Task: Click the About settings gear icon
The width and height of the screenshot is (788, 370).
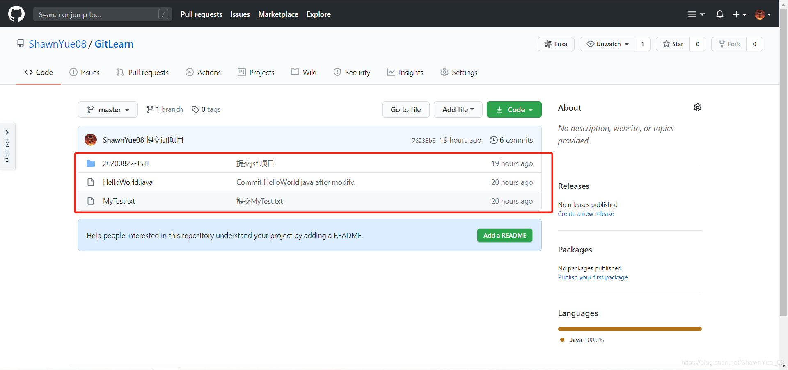Action: point(697,107)
